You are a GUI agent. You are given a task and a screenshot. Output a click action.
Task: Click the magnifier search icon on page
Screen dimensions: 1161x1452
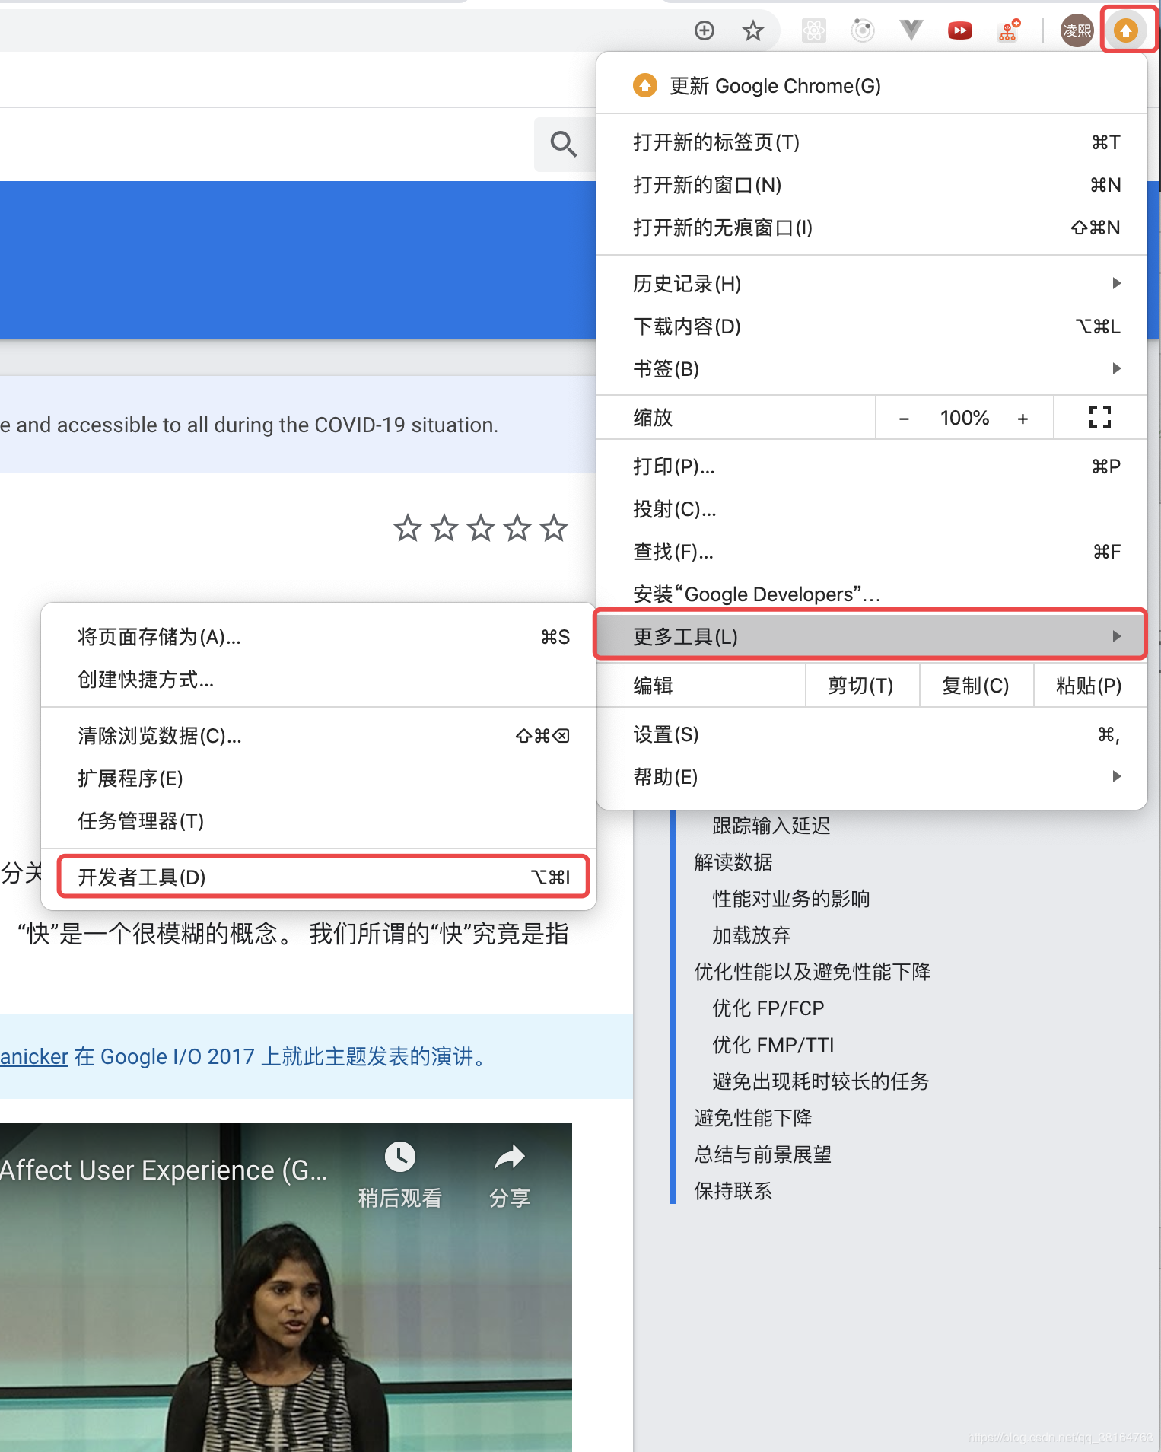click(563, 143)
